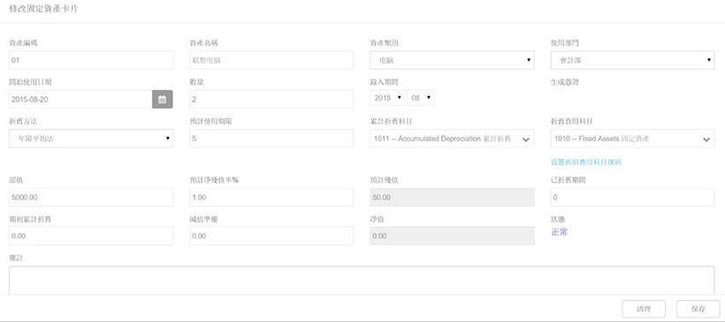The width and height of the screenshot is (725, 322).
Task: Click the 設置折旧费用科目规则 link
Action: click(586, 162)
